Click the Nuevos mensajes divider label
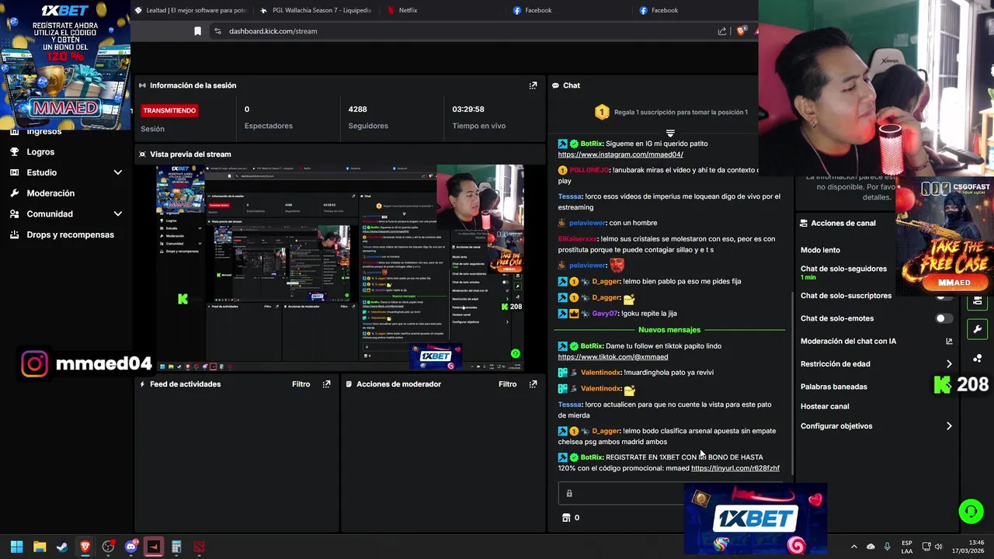 click(x=669, y=330)
